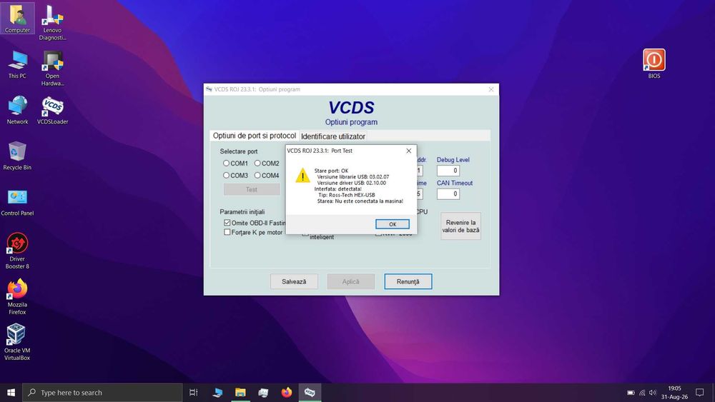
Task: Select the Network desktop icon
Action: pyautogui.click(x=17, y=110)
